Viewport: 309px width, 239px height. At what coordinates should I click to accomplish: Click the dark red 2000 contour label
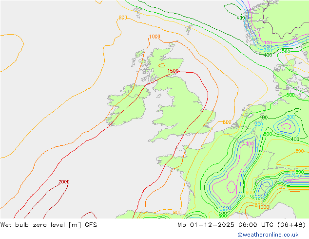pyautogui.click(x=64, y=181)
